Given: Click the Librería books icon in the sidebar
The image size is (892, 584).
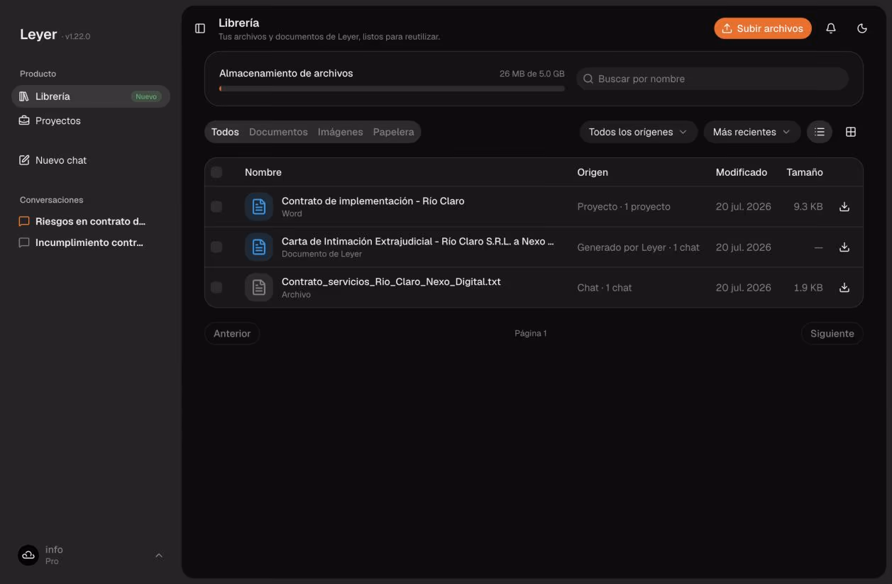Looking at the screenshot, I should tap(24, 96).
